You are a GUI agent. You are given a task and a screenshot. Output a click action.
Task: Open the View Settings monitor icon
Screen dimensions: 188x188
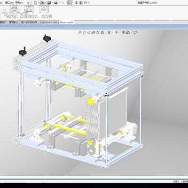pyautogui.click(x=135, y=32)
